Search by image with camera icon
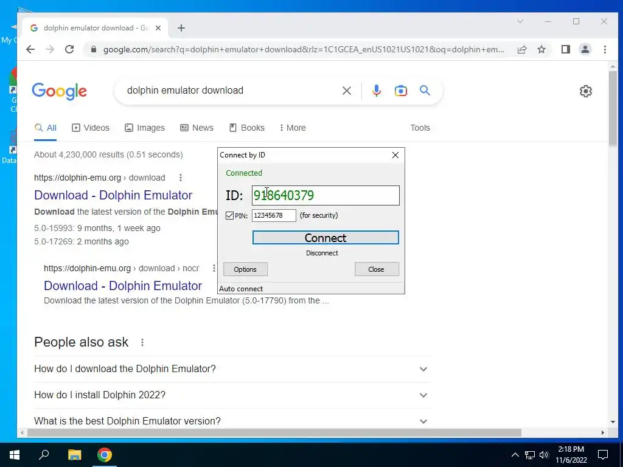This screenshot has width=623, height=467. pos(400,91)
